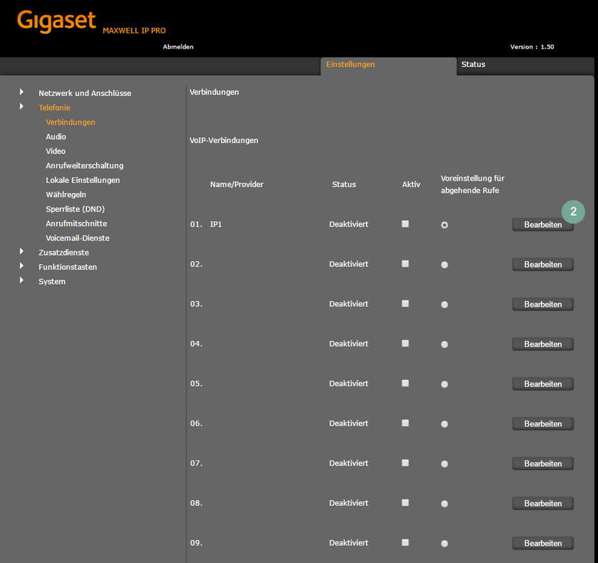598x563 pixels.
Task: Click the Gigaset logo
Action: coord(56,21)
